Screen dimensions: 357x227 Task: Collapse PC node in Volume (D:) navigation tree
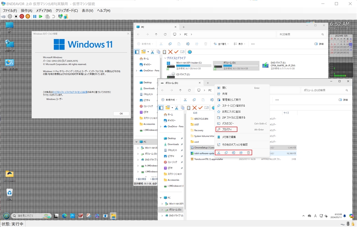click(x=161, y=198)
